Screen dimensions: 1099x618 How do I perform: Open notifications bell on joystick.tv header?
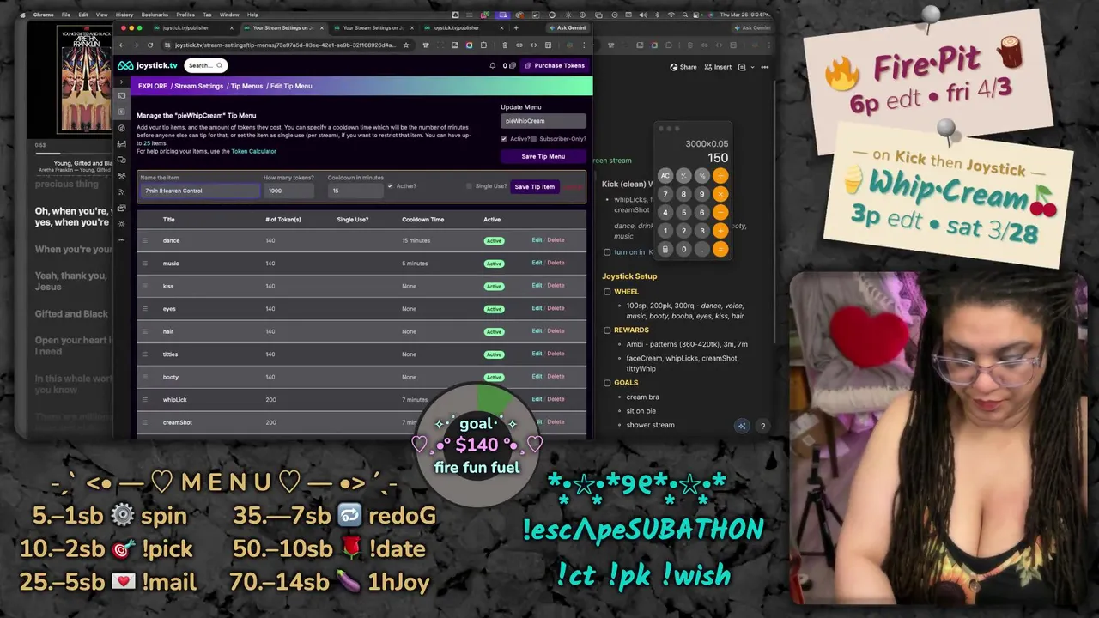pyautogui.click(x=493, y=65)
